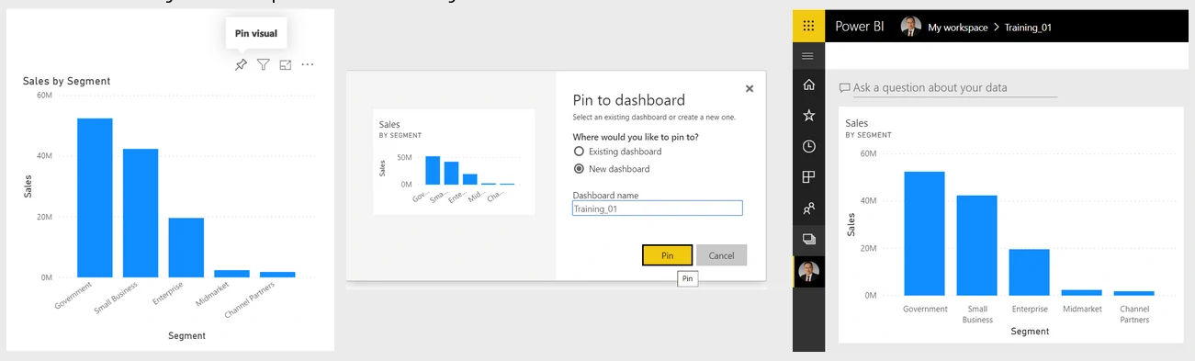Click the Cancel button in dialog
Viewport: 1195px width, 361px height.
[721, 255]
